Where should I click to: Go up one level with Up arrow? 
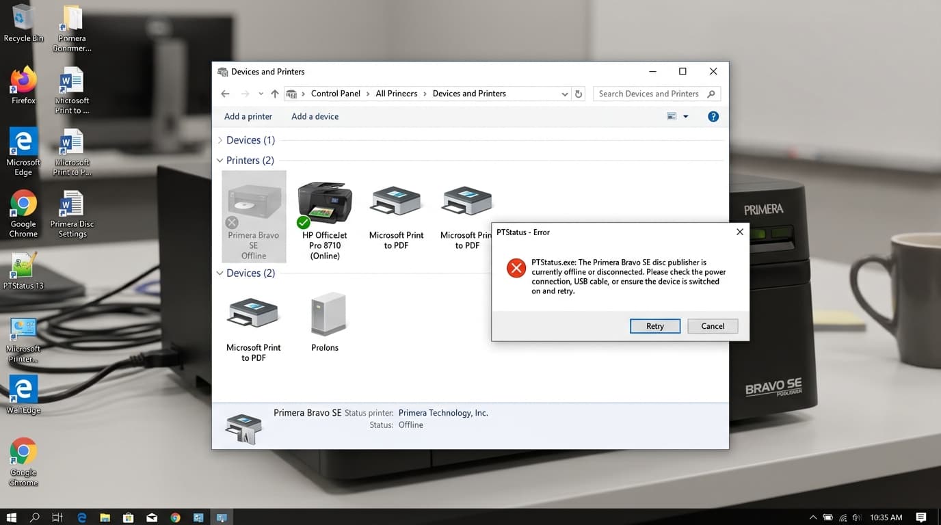click(275, 94)
